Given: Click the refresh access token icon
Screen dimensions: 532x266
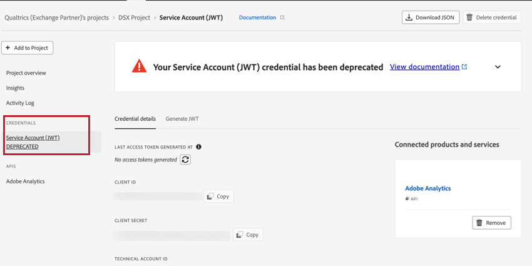Looking at the screenshot, I should (185, 160).
